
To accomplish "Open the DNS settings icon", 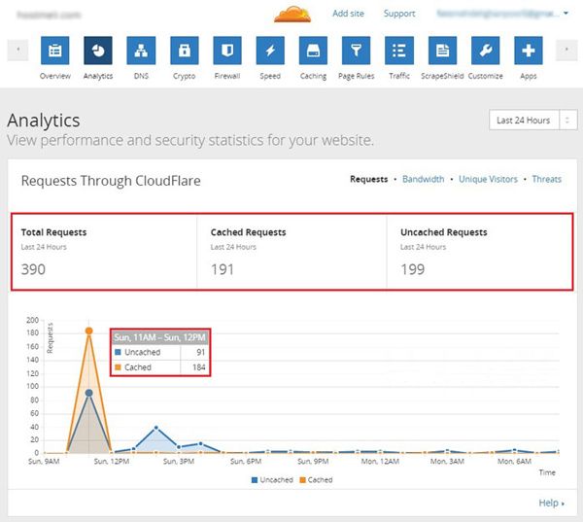I will (141, 51).
